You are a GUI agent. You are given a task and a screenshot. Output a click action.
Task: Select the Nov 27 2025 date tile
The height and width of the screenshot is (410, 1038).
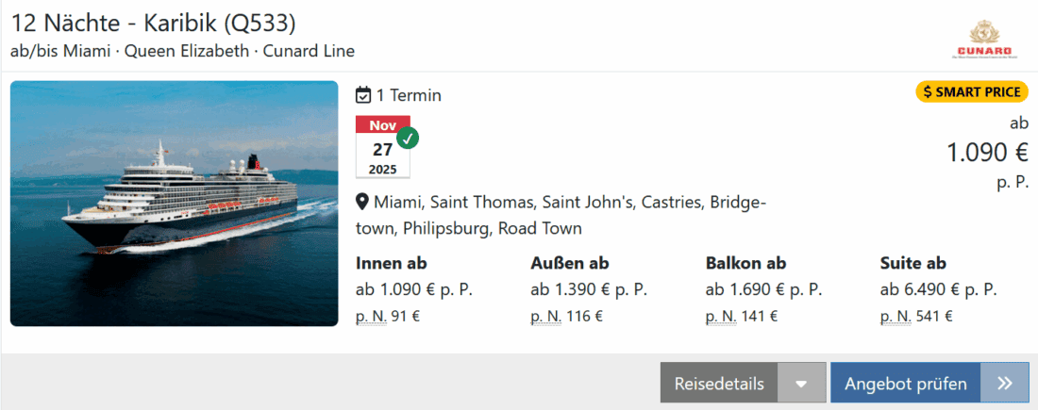coord(382,148)
